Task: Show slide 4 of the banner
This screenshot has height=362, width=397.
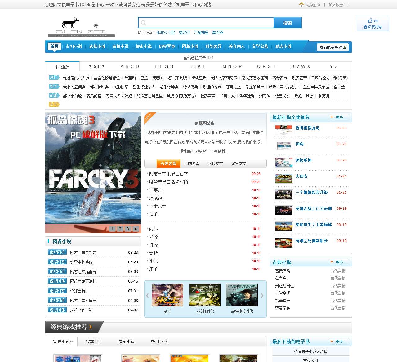Action: pos(136,229)
